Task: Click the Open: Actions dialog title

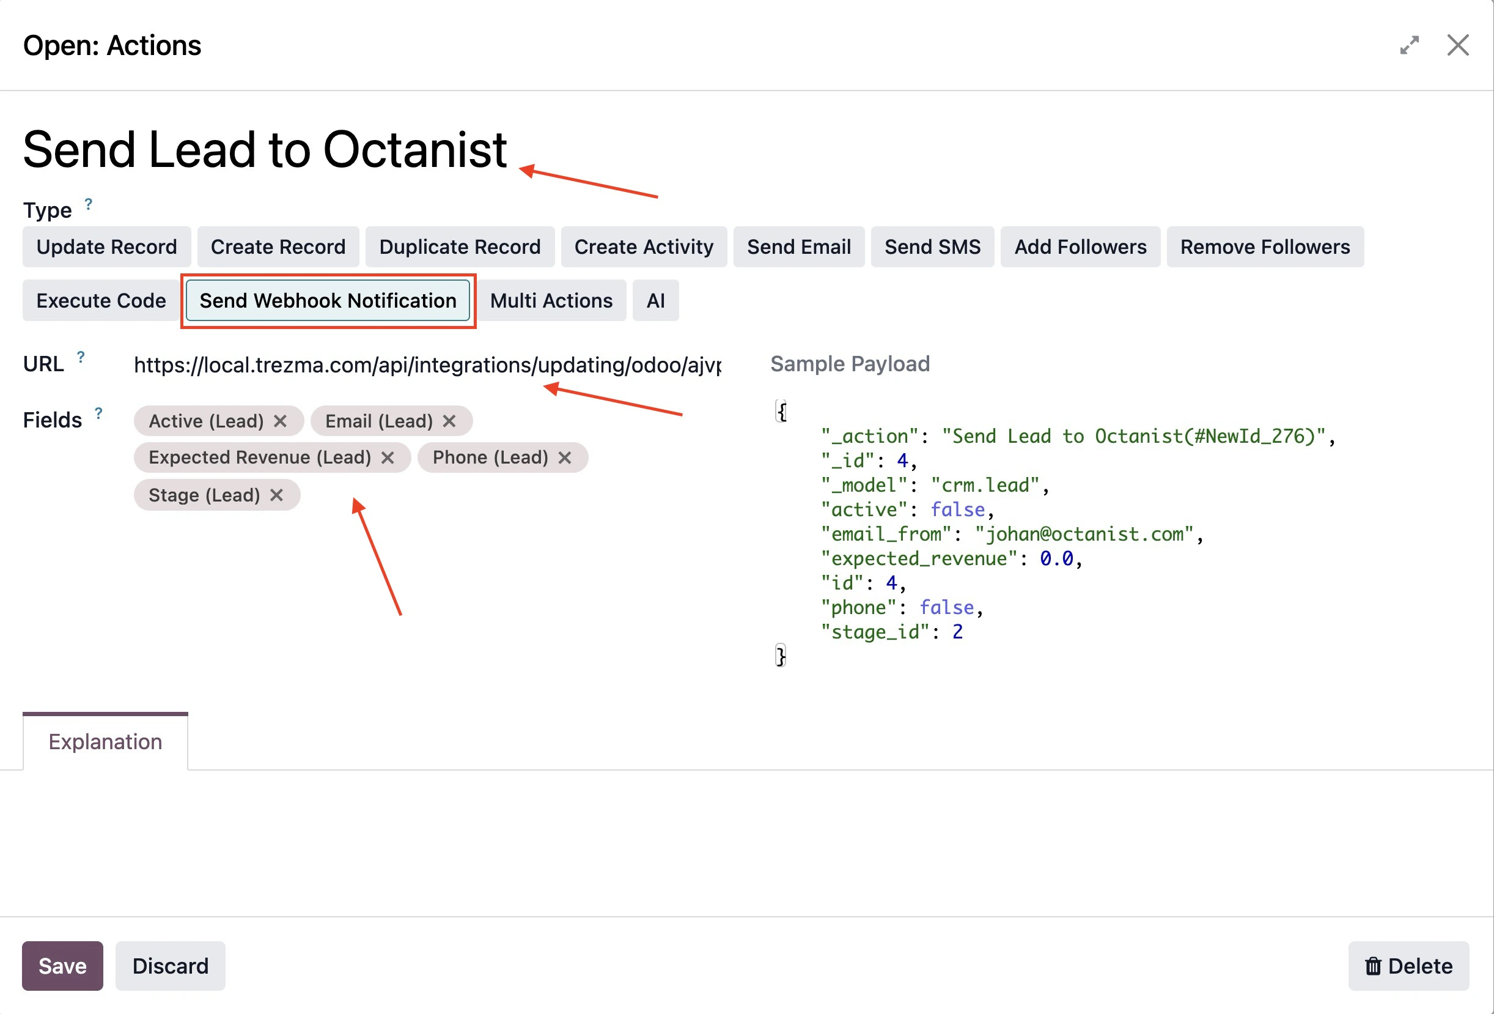Action: tap(112, 46)
